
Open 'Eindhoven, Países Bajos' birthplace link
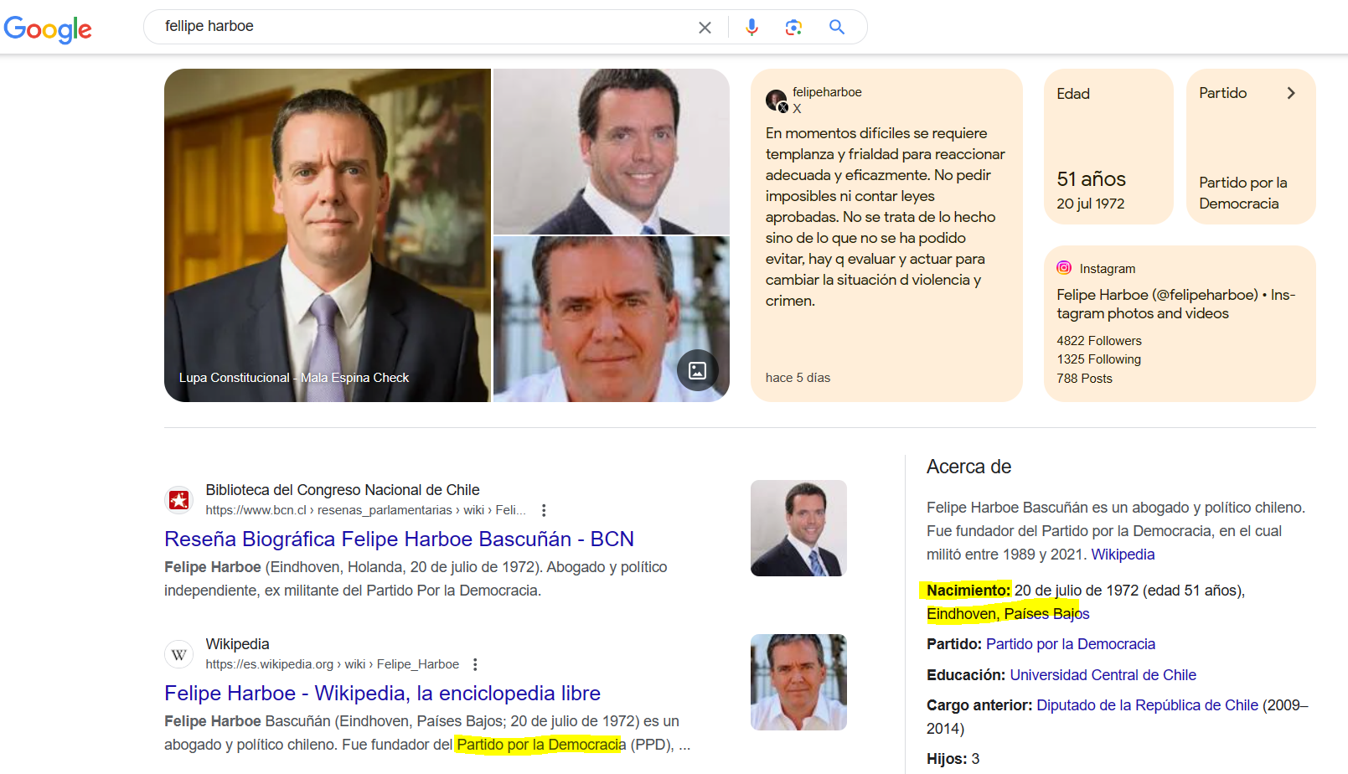point(1008,614)
